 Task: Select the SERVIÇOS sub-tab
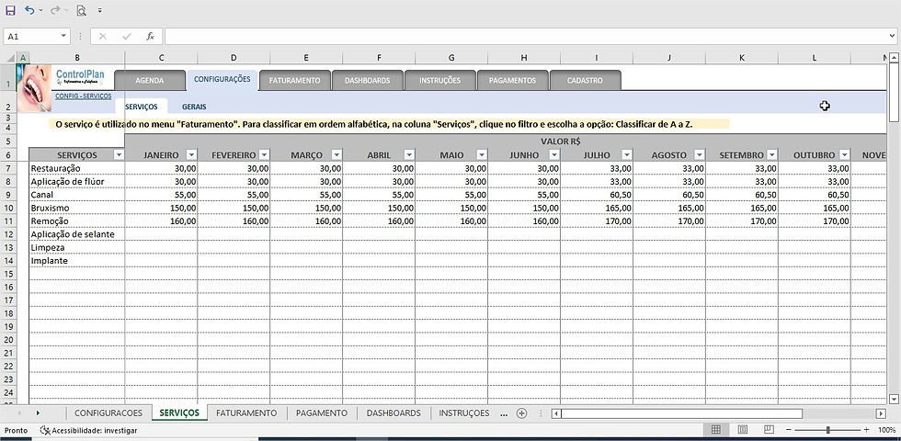coord(142,107)
